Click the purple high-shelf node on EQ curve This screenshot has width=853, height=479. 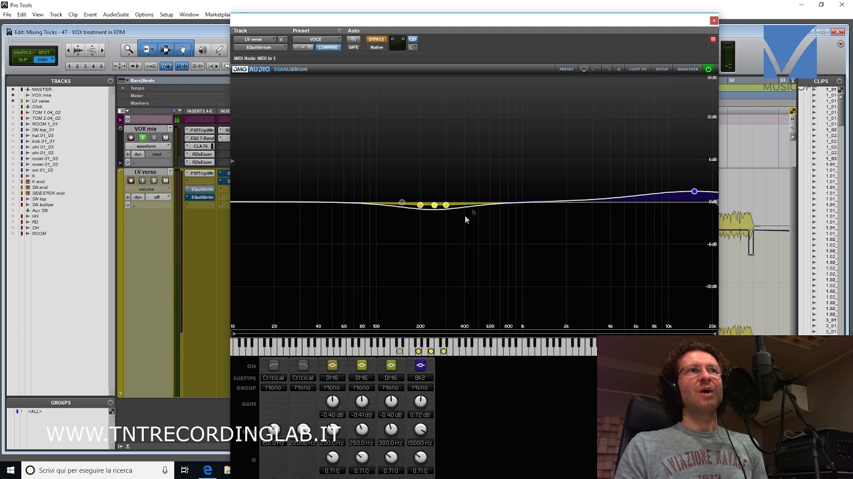[x=694, y=192]
